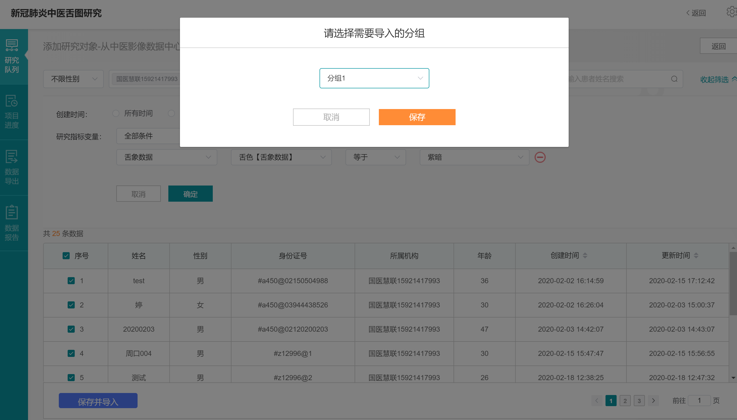Click the settings gear icon

(732, 12)
